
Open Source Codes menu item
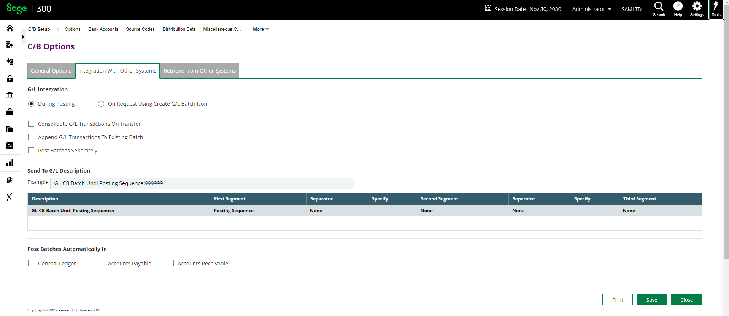point(140,29)
